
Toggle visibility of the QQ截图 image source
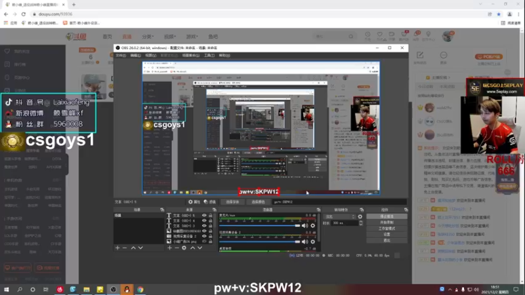tap(204, 231)
